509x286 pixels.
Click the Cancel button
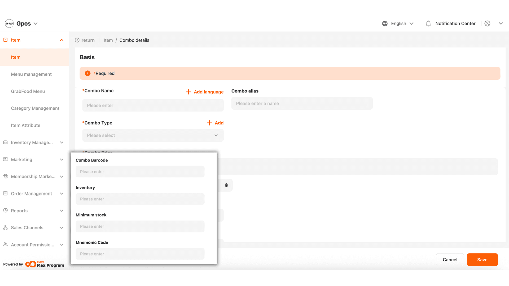coord(450,260)
